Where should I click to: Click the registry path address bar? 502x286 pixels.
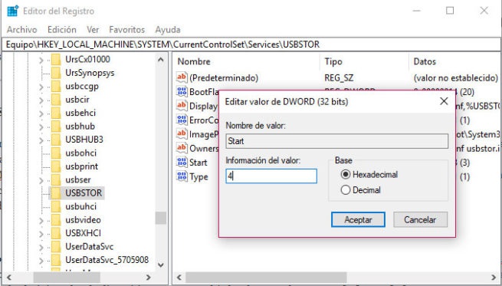(x=251, y=44)
